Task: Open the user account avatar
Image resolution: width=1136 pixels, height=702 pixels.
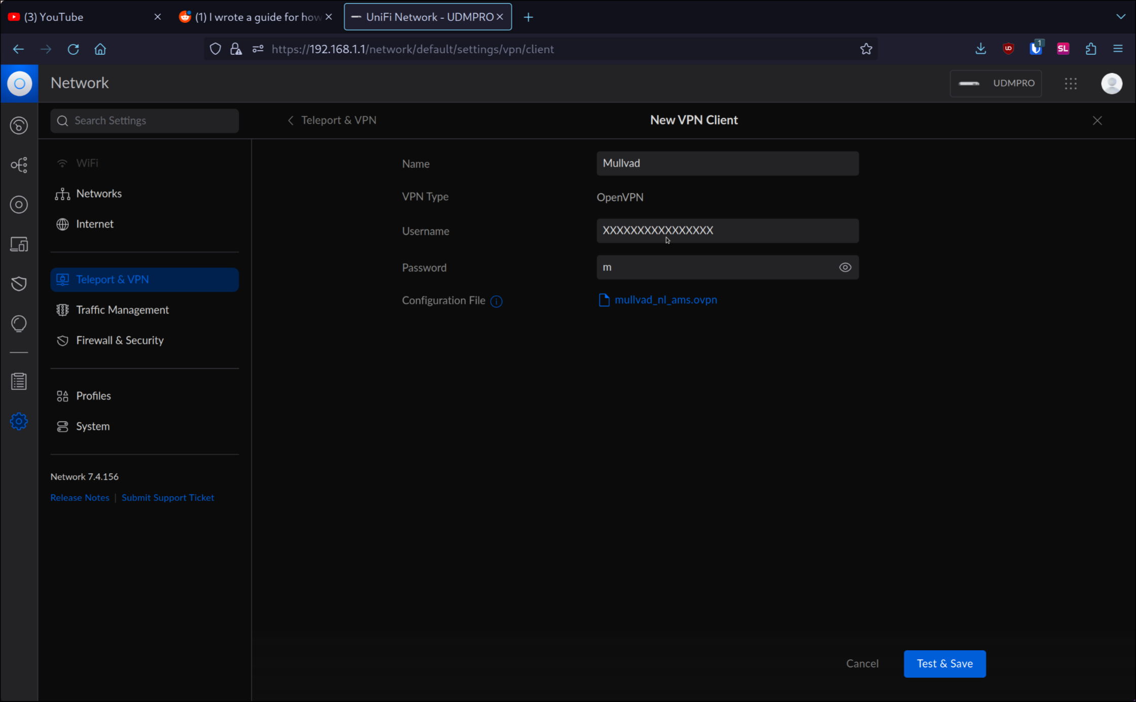Action: 1112,83
